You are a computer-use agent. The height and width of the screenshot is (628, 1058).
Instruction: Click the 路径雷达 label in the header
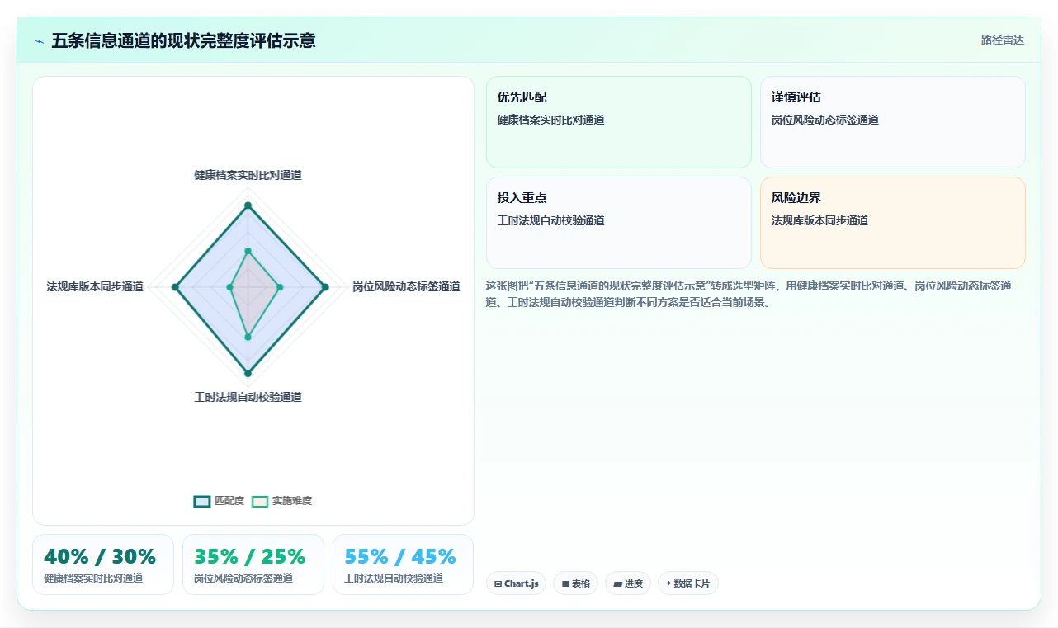pyautogui.click(x=1002, y=40)
